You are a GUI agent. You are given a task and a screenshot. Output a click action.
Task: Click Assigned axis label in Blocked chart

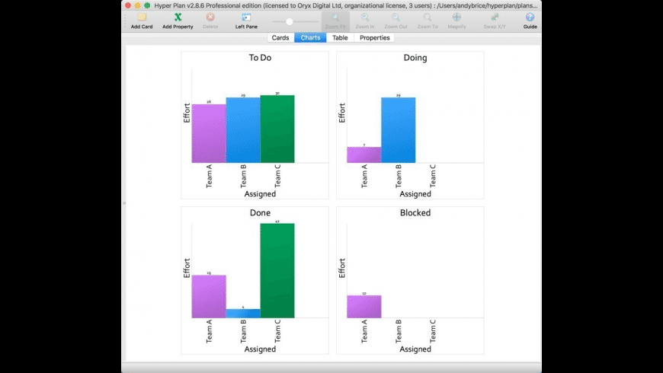pyautogui.click(x=415, y=349)
